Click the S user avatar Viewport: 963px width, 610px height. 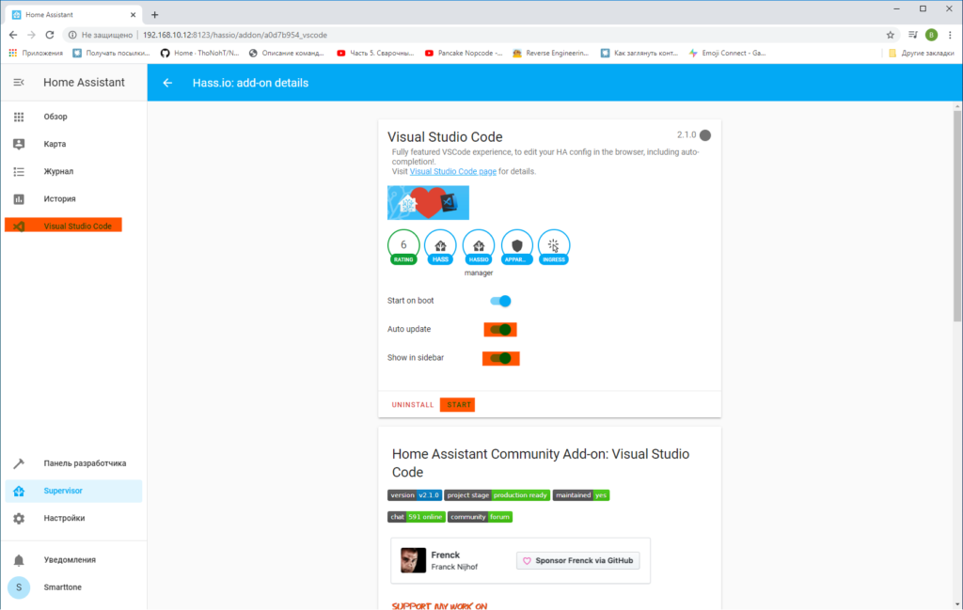click(x=19, y=587)
